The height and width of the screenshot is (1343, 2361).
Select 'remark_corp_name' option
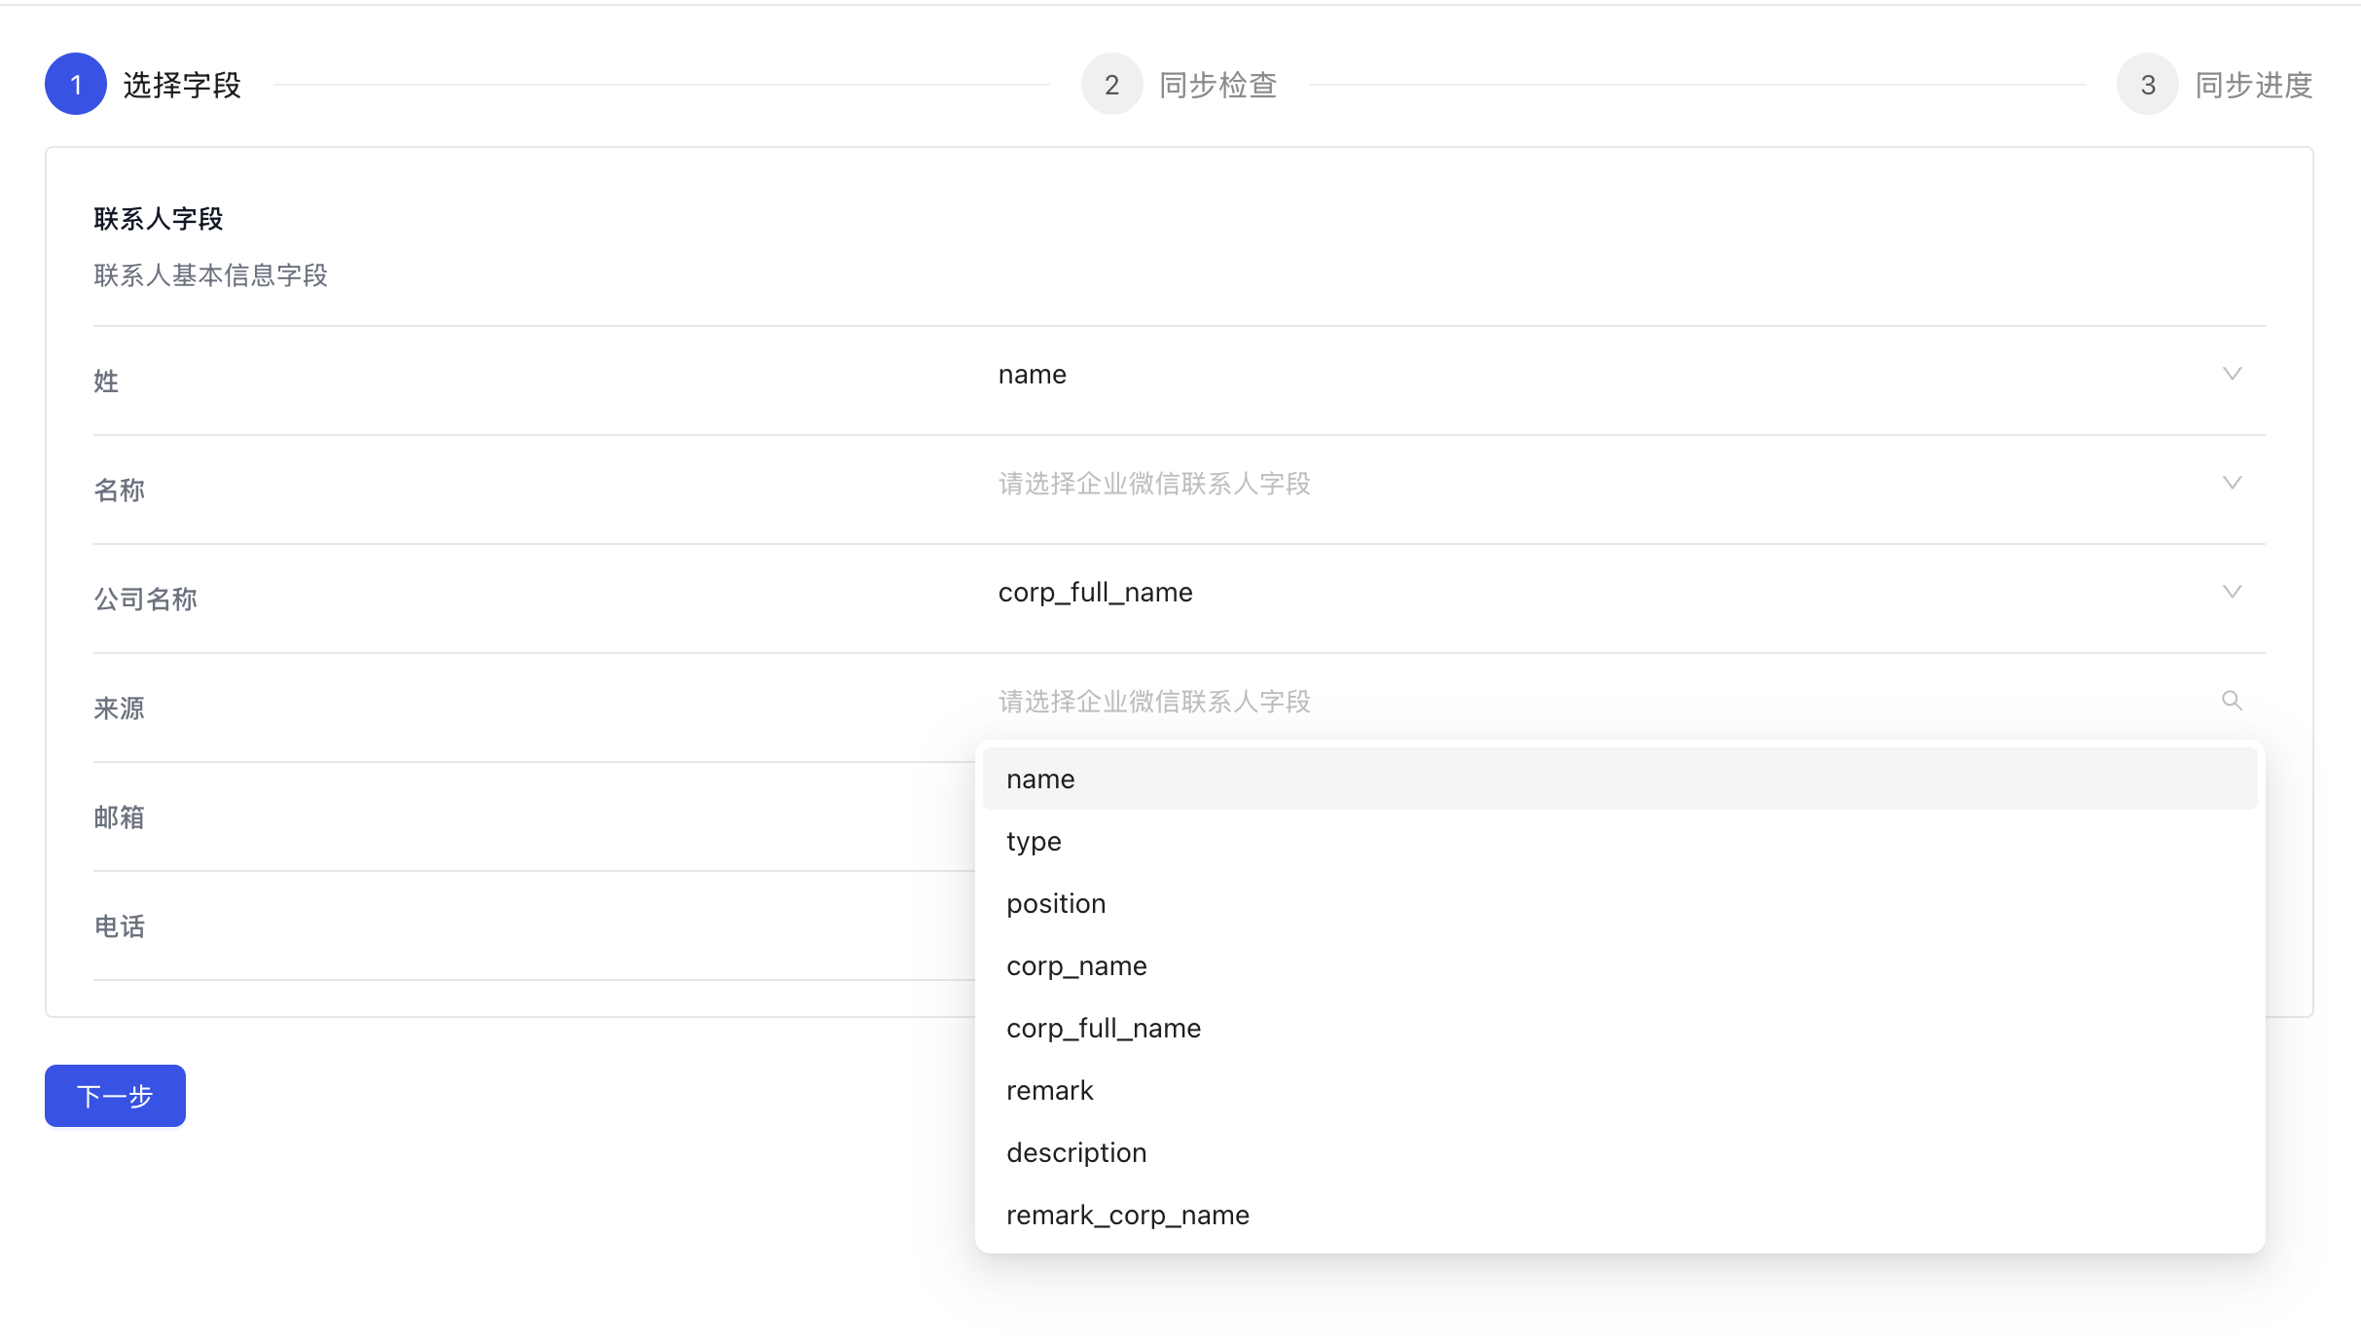1127,1215
